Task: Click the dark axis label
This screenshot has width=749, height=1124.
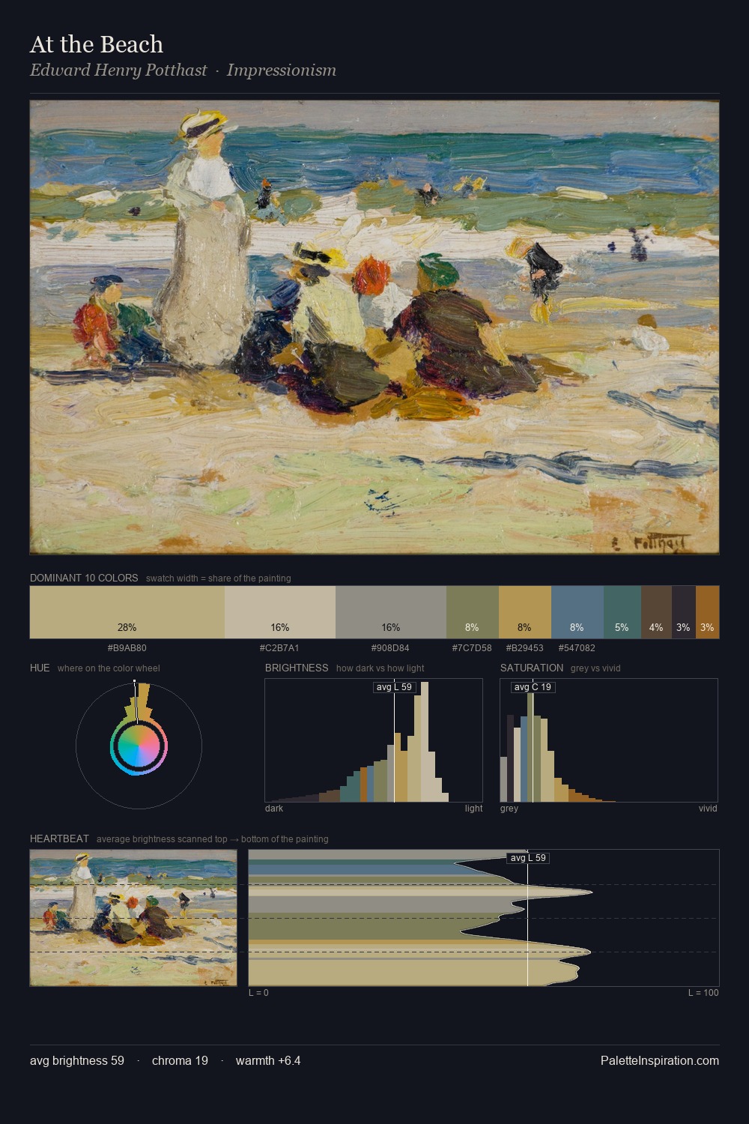Action: pyautogui.click(x=274, y=809)
